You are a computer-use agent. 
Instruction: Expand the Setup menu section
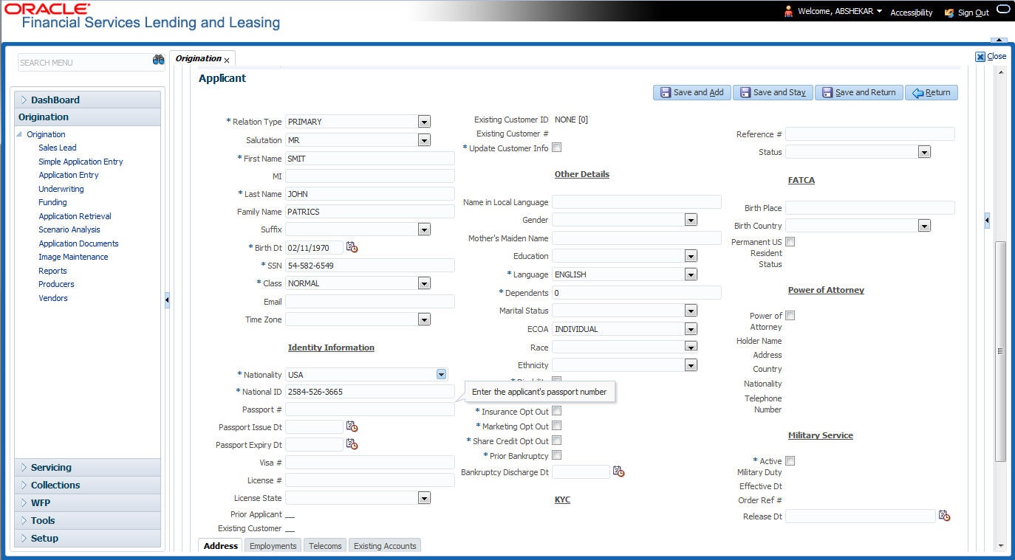(x=88, y=538)
